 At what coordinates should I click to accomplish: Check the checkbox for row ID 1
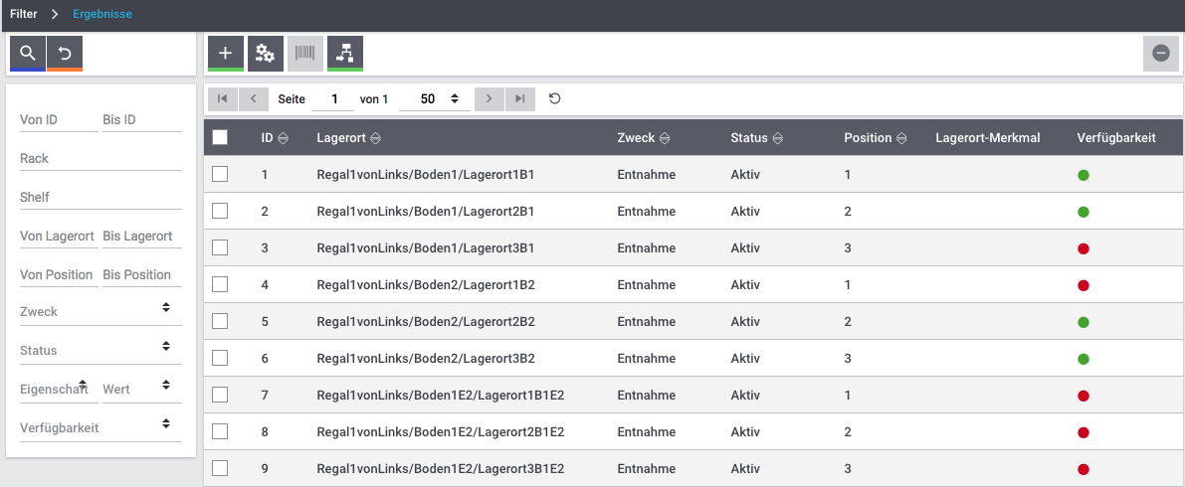(x=220, y=174)
